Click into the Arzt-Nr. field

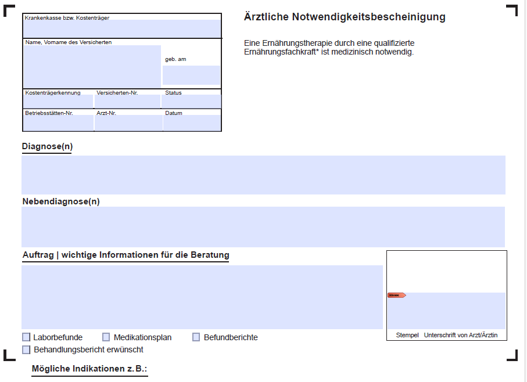[x=128, y=123]
